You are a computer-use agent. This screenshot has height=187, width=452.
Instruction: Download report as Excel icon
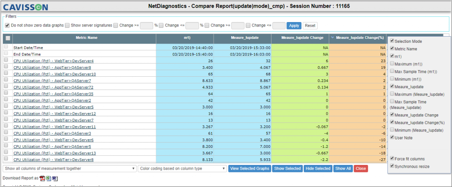click(x=49, y=178)
